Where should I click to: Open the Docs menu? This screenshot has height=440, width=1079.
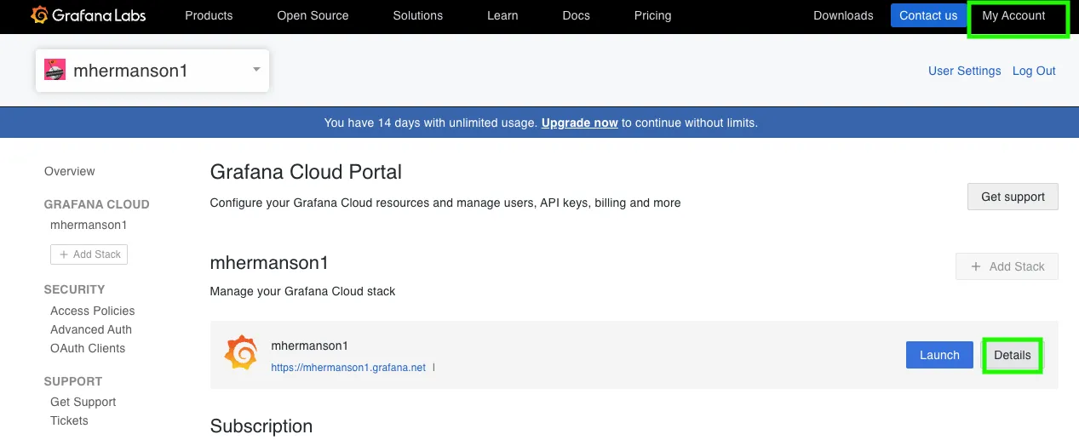point(577,15)
